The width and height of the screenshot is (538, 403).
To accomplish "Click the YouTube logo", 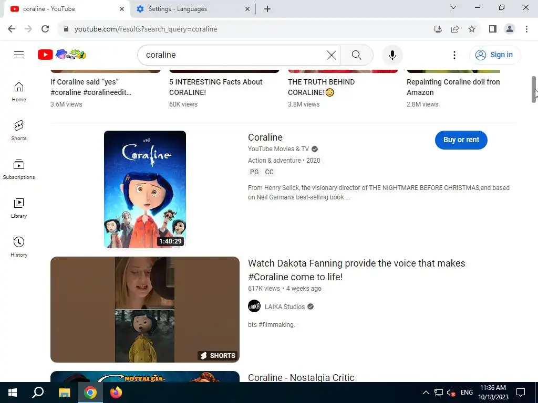I will [x=62, y=55].
